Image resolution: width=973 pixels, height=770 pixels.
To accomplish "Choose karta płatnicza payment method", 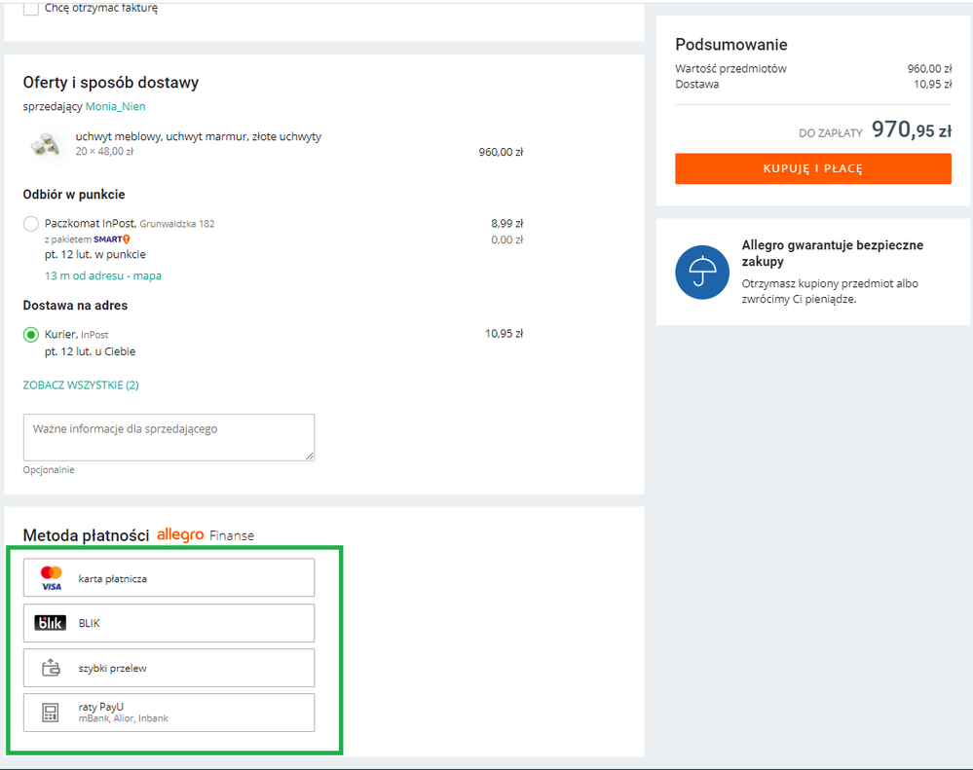I will [x=168, y=578].
